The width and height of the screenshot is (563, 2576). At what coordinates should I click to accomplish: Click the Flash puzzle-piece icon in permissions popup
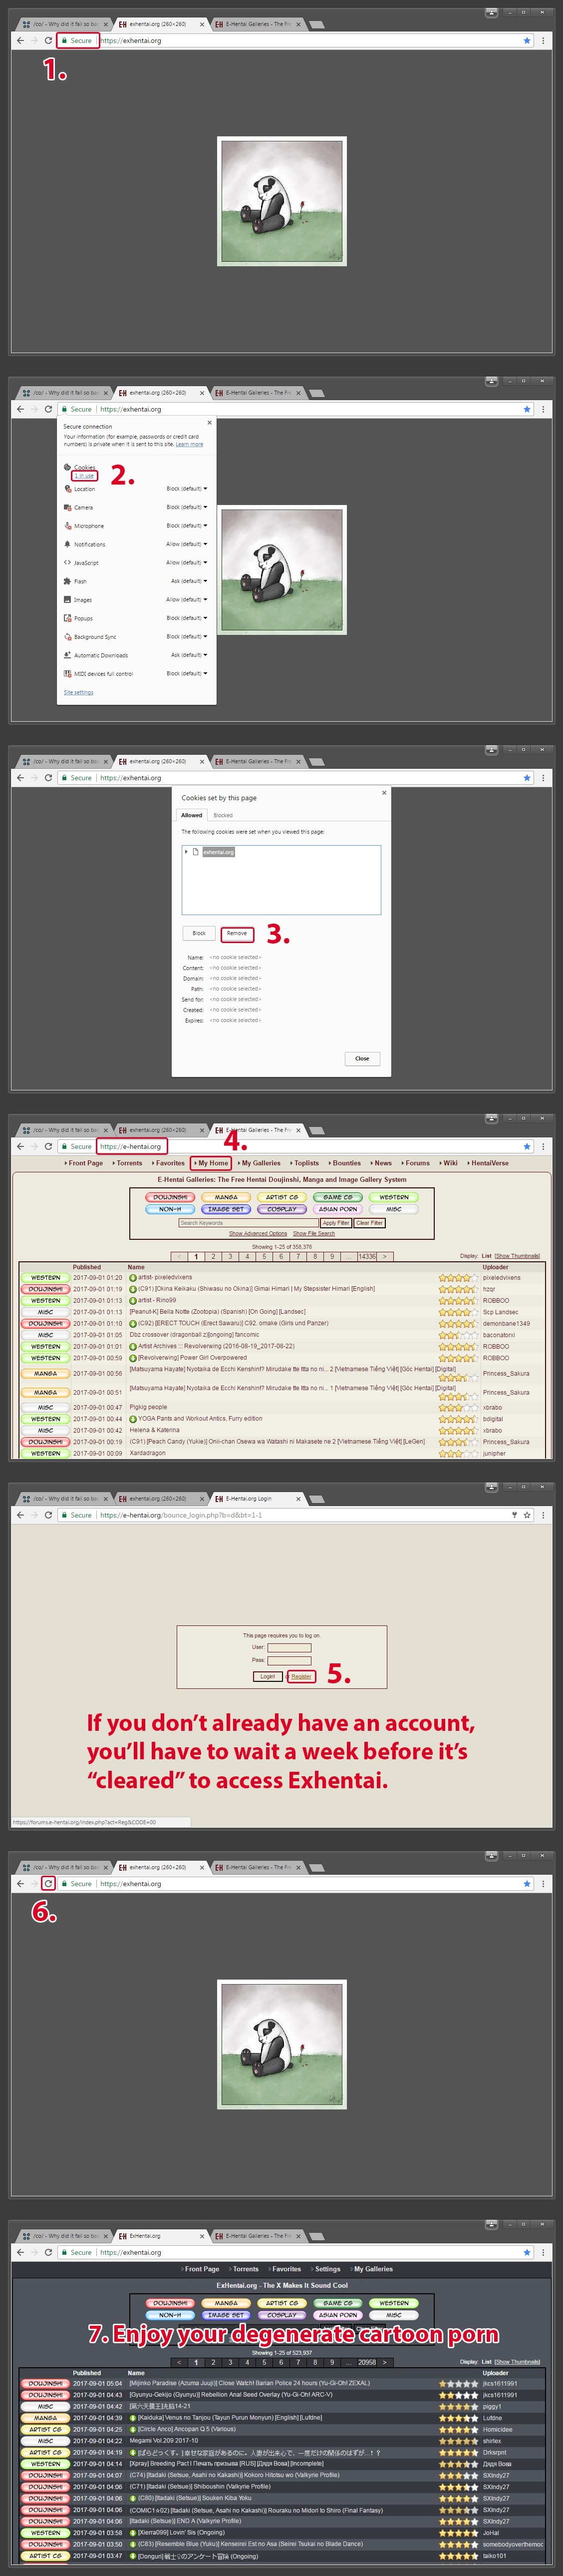click(x=67, y=581)
